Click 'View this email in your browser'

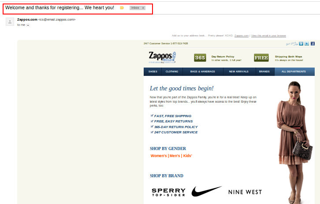(x=268, y=36)
